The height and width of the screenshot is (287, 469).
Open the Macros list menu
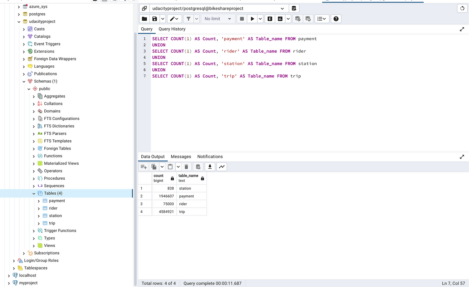pyautogui.click(x=322, y=19)
